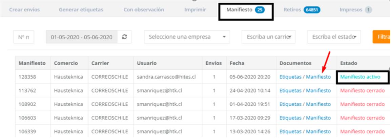Select the Manifiesto tab

click(x=246, y=10)
